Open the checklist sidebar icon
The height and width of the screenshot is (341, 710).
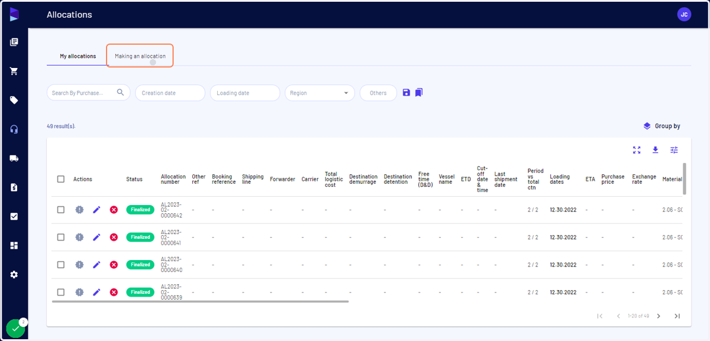(x=14, y=216)
